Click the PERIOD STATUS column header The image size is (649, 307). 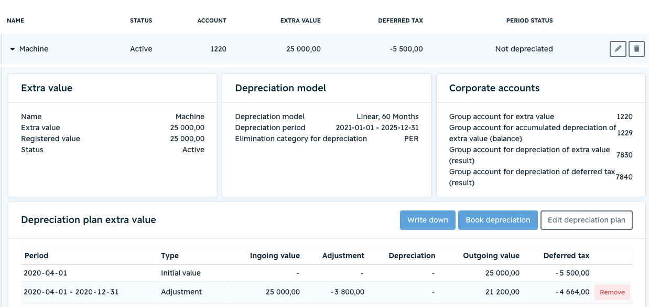[x=529, y=20]
